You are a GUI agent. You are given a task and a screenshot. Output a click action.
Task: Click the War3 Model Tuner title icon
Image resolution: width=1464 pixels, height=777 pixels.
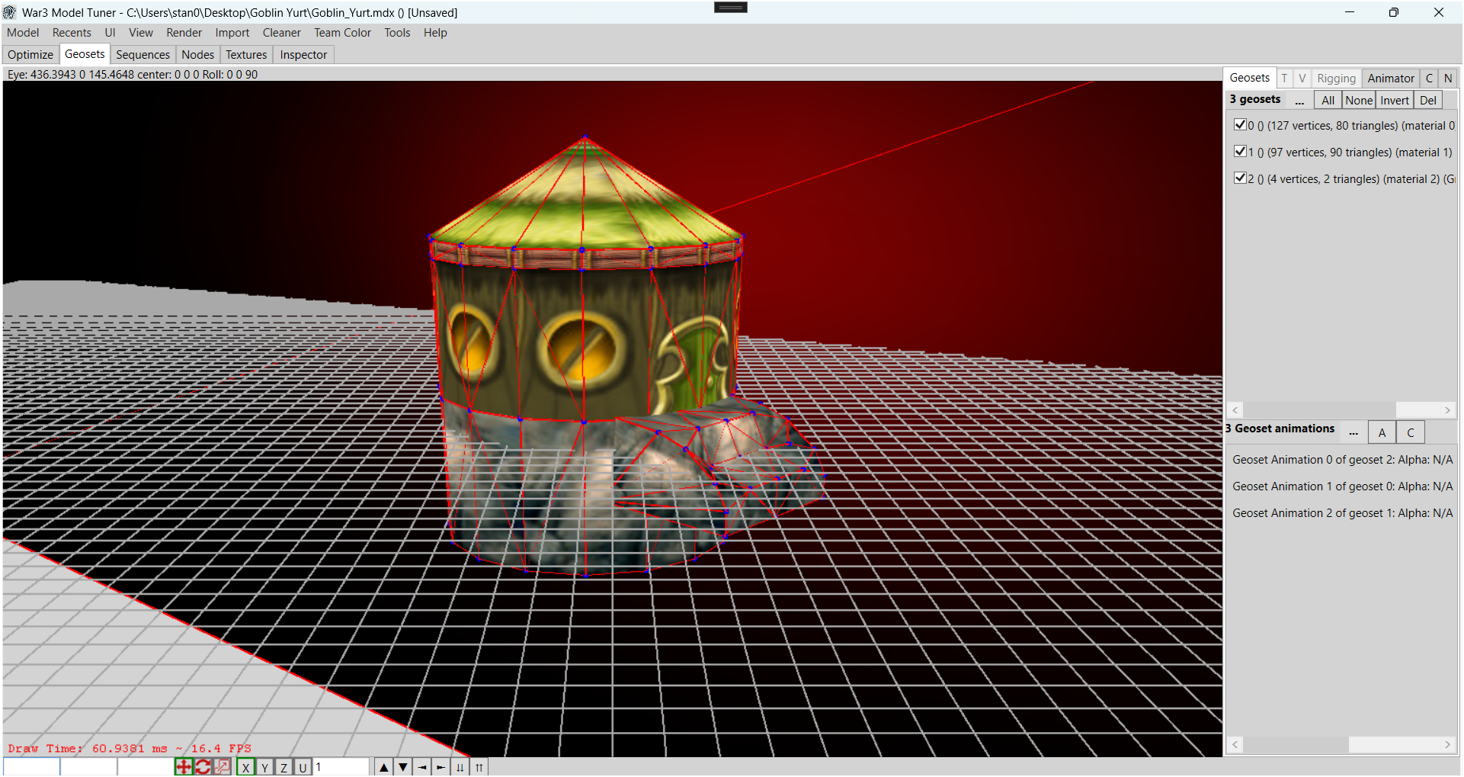pyautogui.click(x=9, y=12)
